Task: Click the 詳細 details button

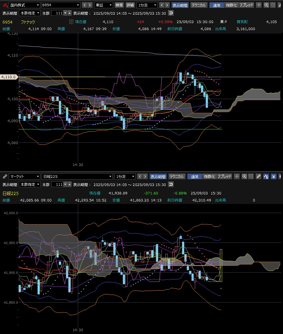Action: [x=130, y=5]
